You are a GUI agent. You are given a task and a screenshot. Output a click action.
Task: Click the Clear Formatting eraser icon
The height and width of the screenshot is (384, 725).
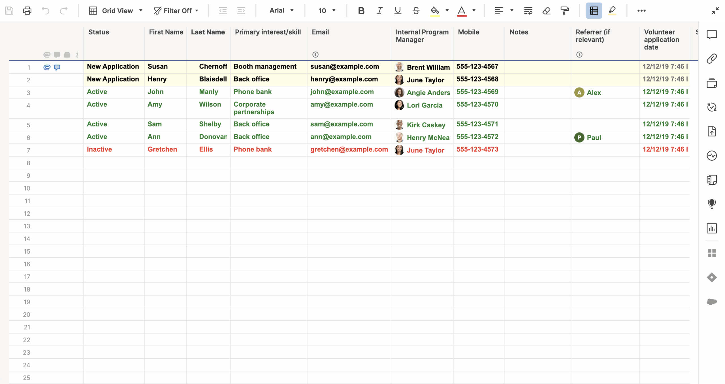click(546, 11)
